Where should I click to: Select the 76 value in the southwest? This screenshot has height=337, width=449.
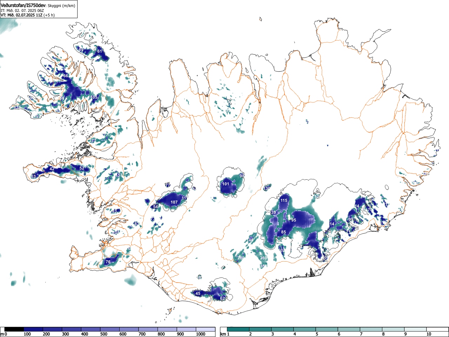(108, 262)
